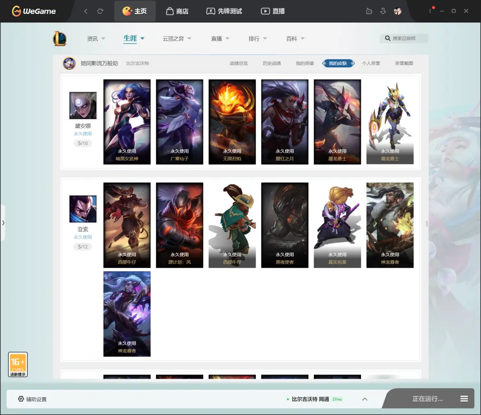Click the summoner profile avatar icon
The width and height of the screenshot is (481, 415).
tap(69, 64)
